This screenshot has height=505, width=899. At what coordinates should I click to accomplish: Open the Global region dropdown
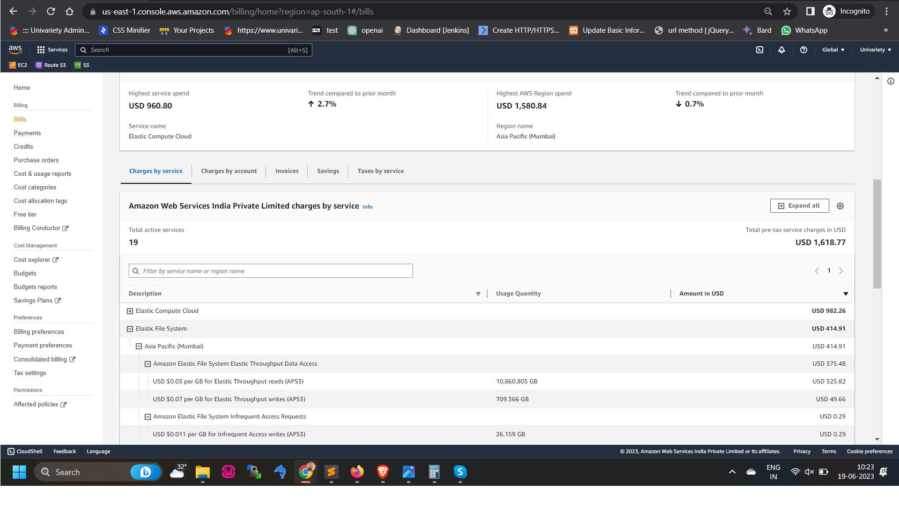pos(833,50)
